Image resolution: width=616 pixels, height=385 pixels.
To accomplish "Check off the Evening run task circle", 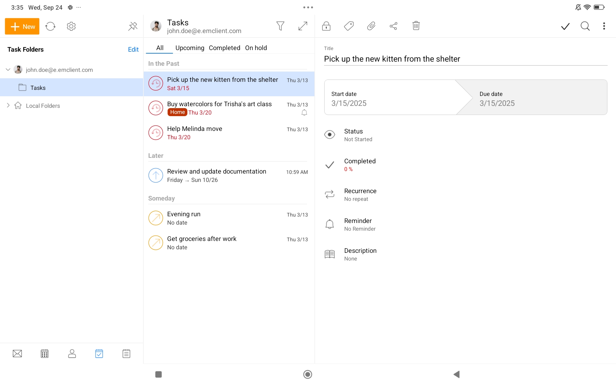I will [156, 218].
